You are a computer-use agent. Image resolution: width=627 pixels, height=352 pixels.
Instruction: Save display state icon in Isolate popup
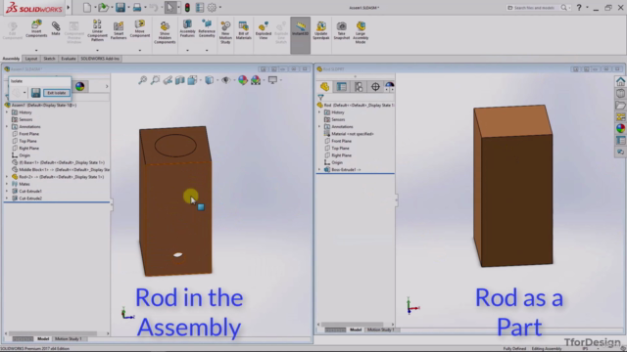(x=35, y=93)
